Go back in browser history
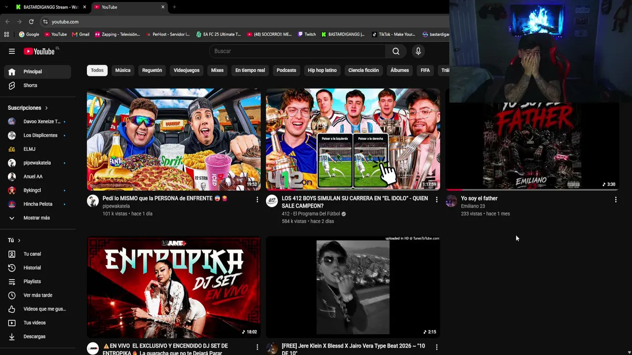The image size is (632, 355). point(7,22)
